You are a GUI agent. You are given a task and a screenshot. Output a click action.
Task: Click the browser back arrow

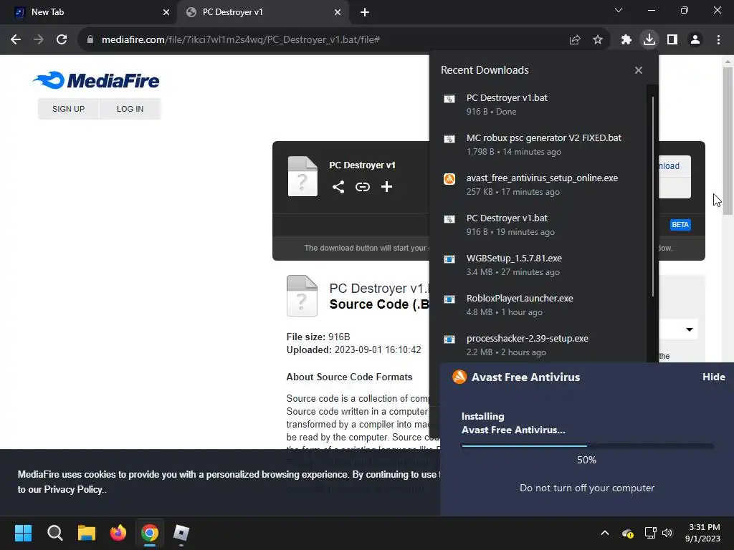coord(16,40)
